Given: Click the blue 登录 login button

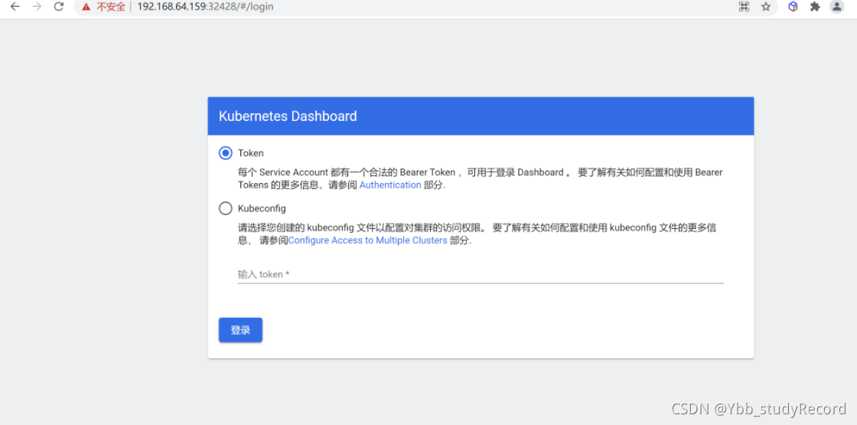Looking at the screenshot, I should tap(240, 330).
